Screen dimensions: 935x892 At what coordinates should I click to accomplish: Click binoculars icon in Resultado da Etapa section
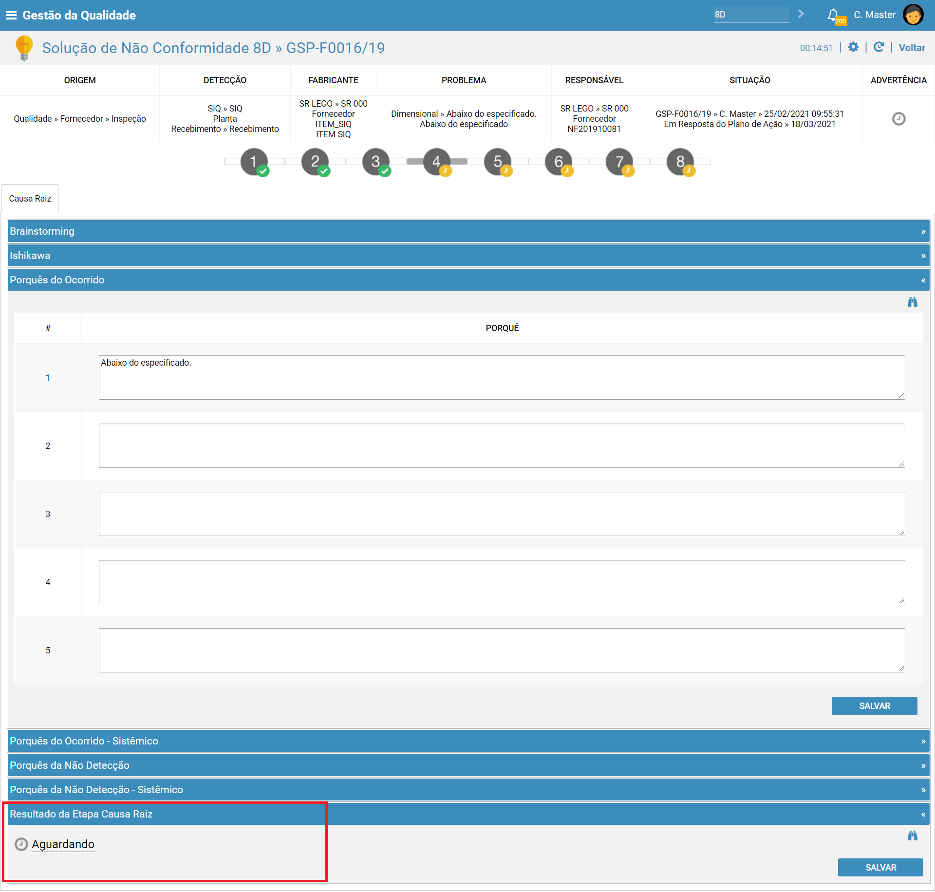click(x=912, y=836)
